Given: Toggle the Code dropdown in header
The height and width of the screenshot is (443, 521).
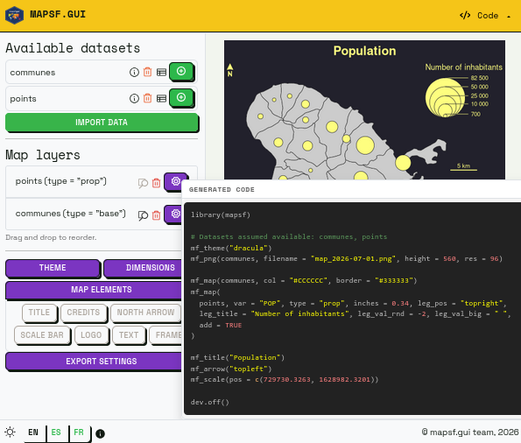Looking at the screenshot, I should (485, 16).
